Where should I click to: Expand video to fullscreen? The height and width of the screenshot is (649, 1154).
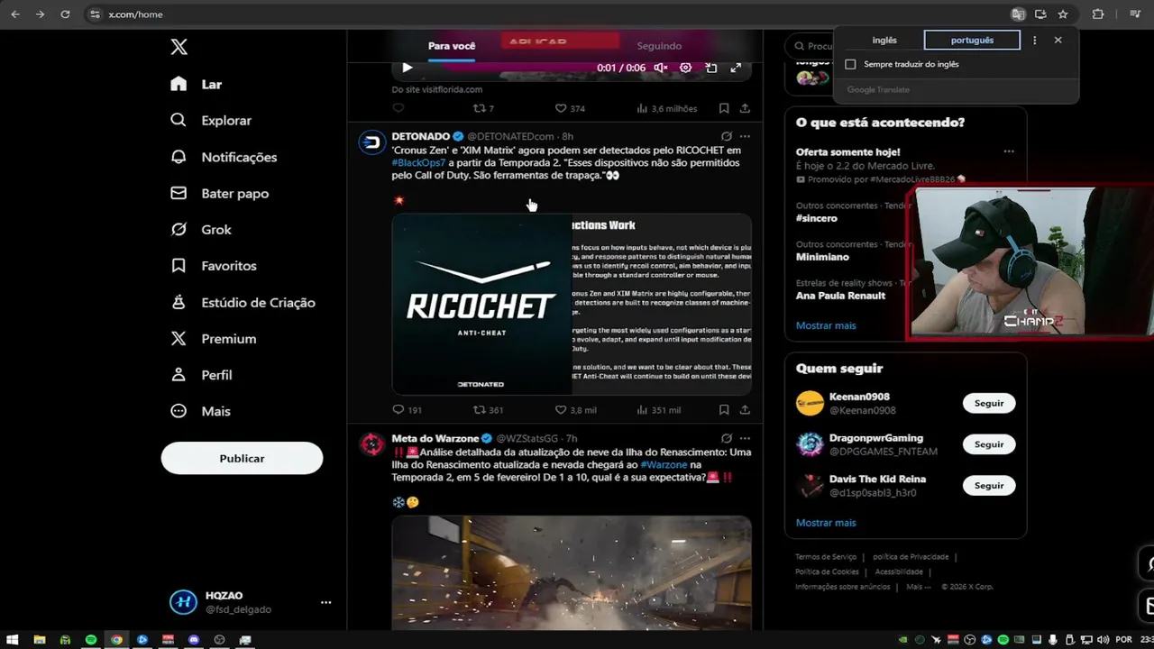tap(736, 68)
